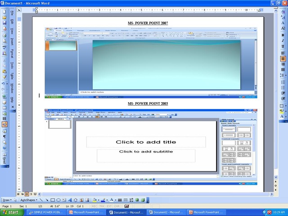Select the Rectangle drawing tool
288x216 pixels.
53,200
